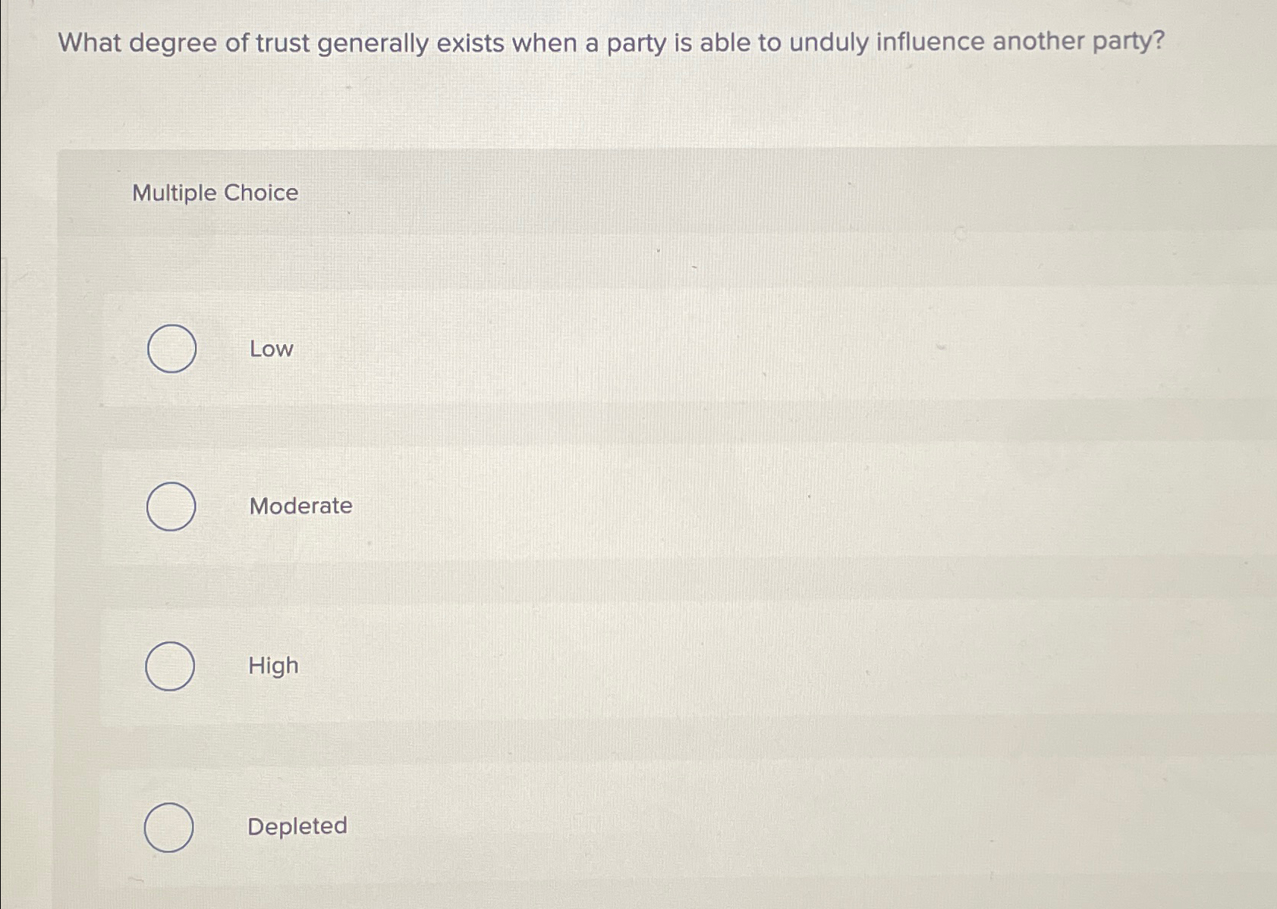Click the 'Low' answer label text

pos(271,349)
